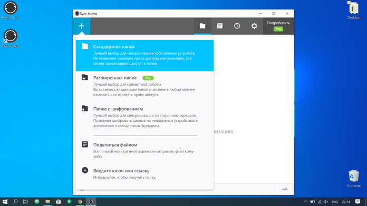Select Стандартная папка menu option
The image size is (367, 206).
click(144, 55)
